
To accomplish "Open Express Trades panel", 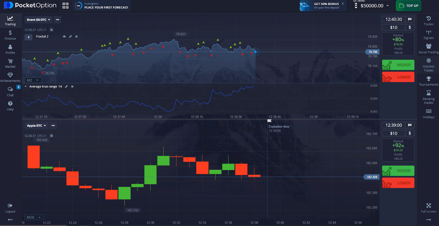I will pyautogui.click(x=428, y=64).
